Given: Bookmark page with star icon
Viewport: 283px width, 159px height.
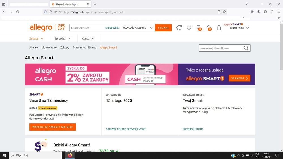Looking at the screenshot, I should (224, 12).
